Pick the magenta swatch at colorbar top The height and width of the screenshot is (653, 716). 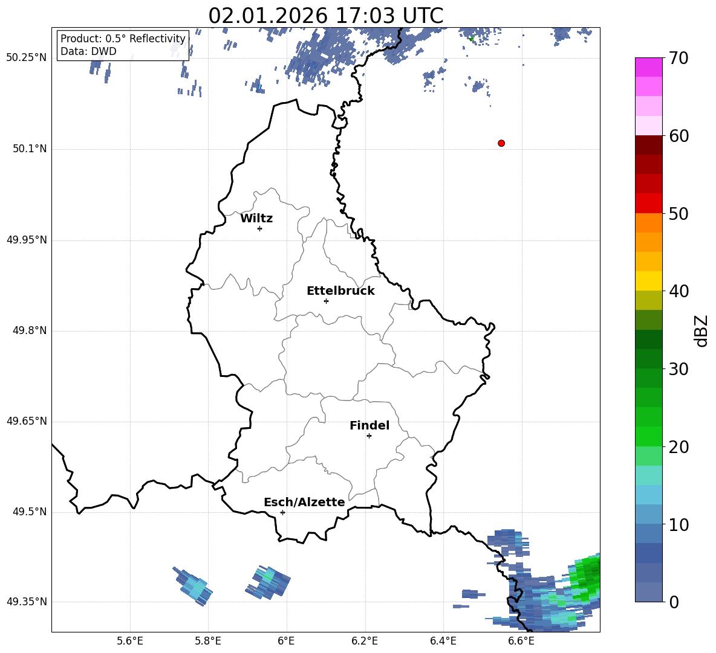[649, 67]
